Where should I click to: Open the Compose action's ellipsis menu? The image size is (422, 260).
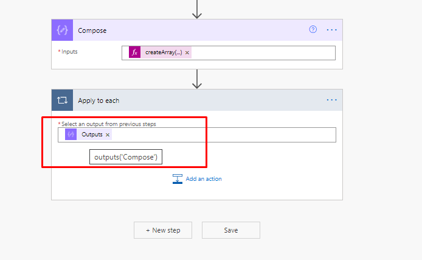click(x=331, y=30)
